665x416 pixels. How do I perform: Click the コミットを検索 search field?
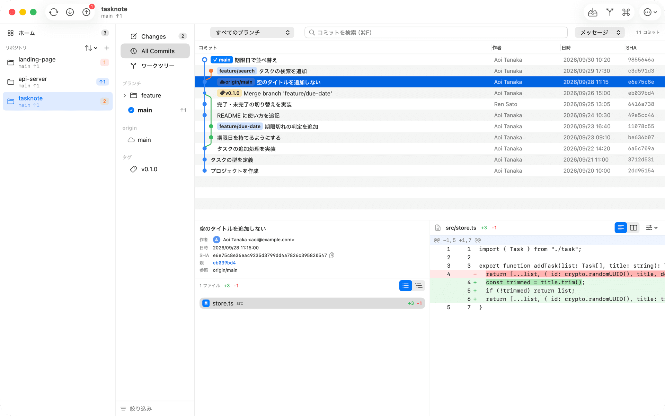[436, 32]
